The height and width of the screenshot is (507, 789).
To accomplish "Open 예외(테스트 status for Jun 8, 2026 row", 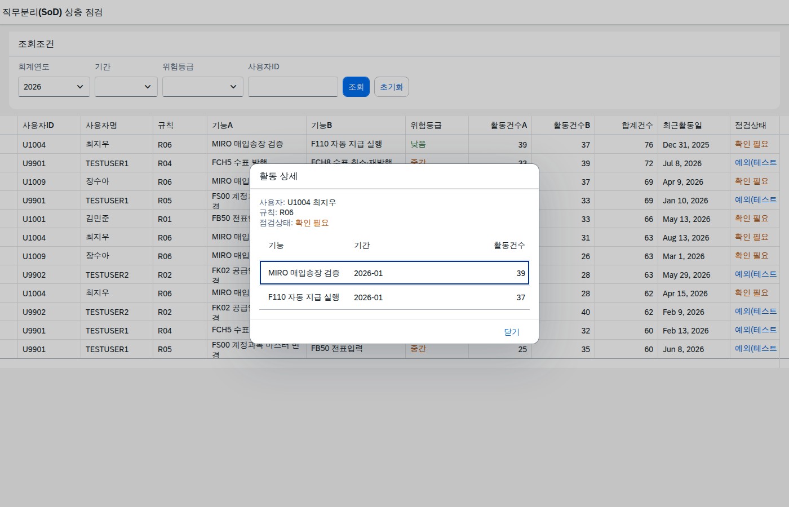I will pyautogui.click(x=756, y=349).
